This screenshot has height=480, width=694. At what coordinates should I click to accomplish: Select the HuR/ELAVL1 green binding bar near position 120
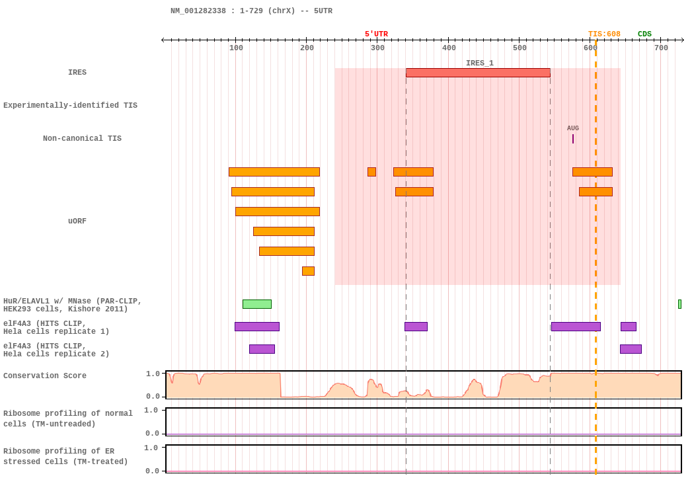click(256, 304)
